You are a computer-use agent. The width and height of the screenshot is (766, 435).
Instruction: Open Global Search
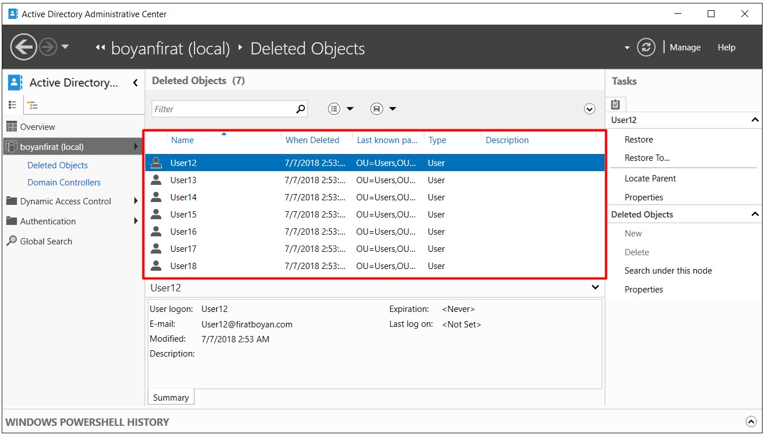click(46, 242)
